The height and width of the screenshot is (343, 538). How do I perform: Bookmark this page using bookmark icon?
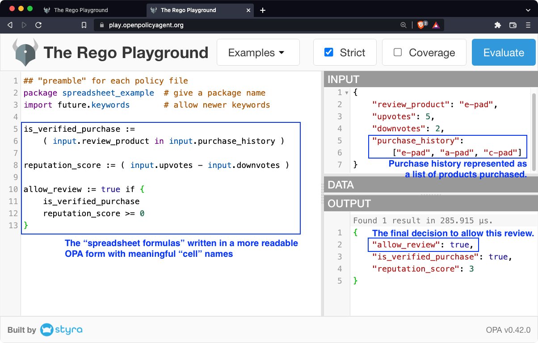[84, 25]
